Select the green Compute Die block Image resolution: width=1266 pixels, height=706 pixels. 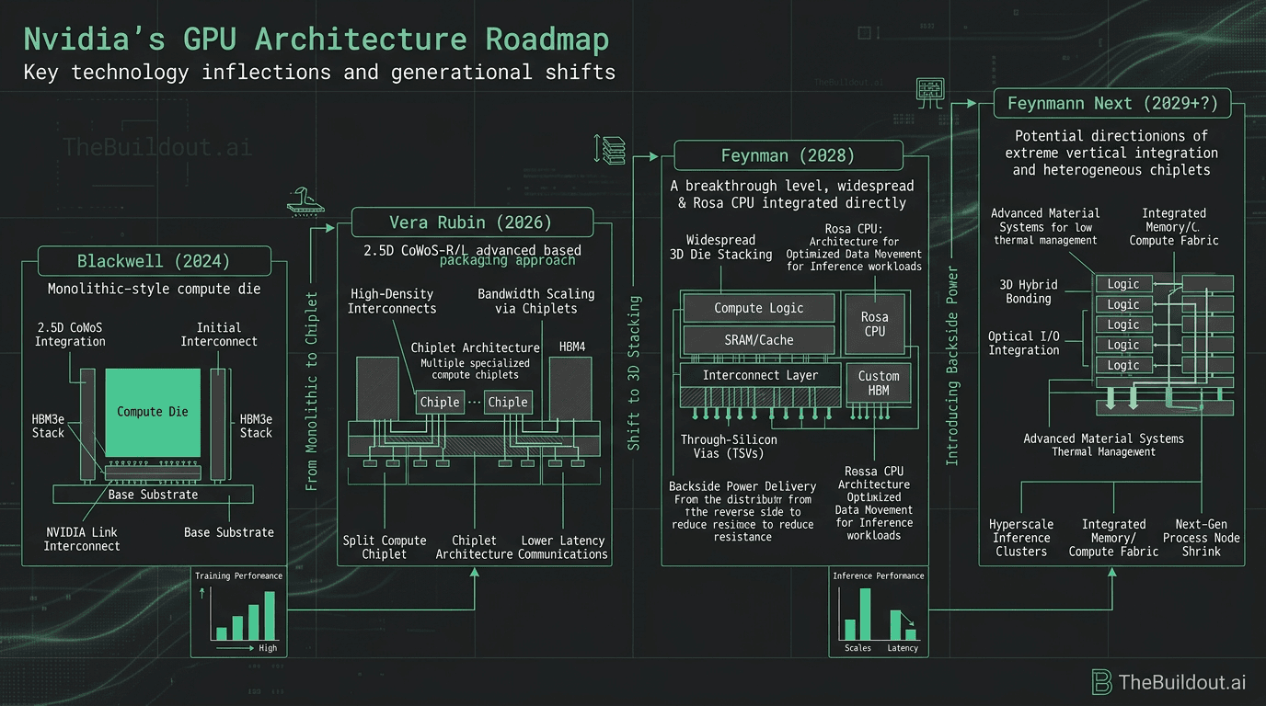(x=153, y=412)
